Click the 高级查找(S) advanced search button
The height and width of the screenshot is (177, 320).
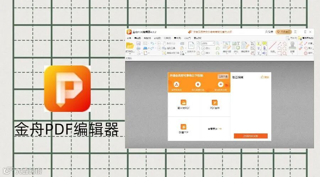[x=306, y=38]
